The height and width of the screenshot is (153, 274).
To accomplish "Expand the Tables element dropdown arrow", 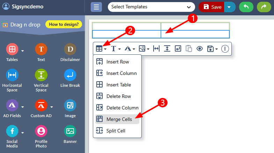I will pyautogui.click(x=23, y=51).
